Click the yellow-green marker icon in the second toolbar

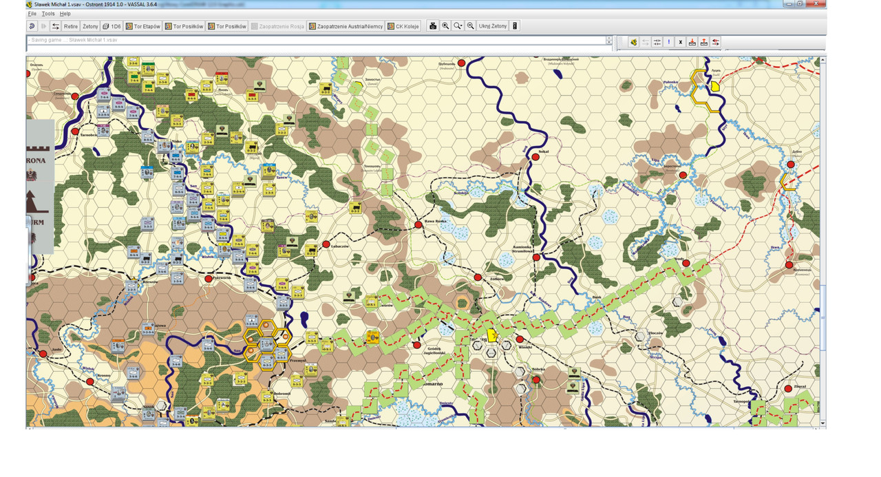tap(633, 42)
